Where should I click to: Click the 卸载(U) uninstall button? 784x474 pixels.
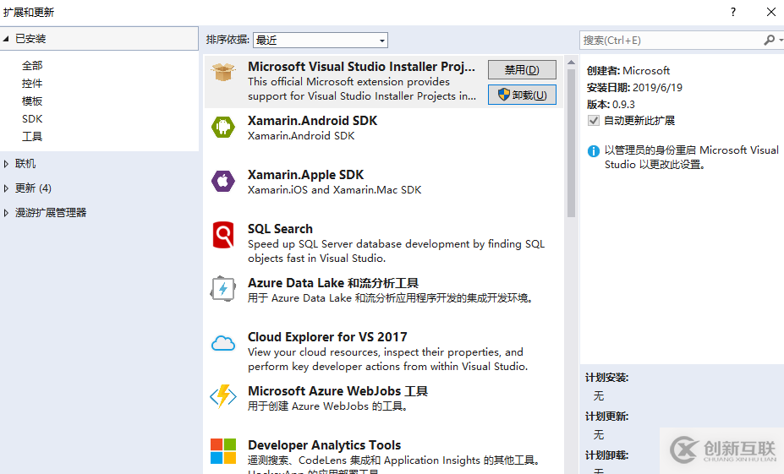click(522, 95)
